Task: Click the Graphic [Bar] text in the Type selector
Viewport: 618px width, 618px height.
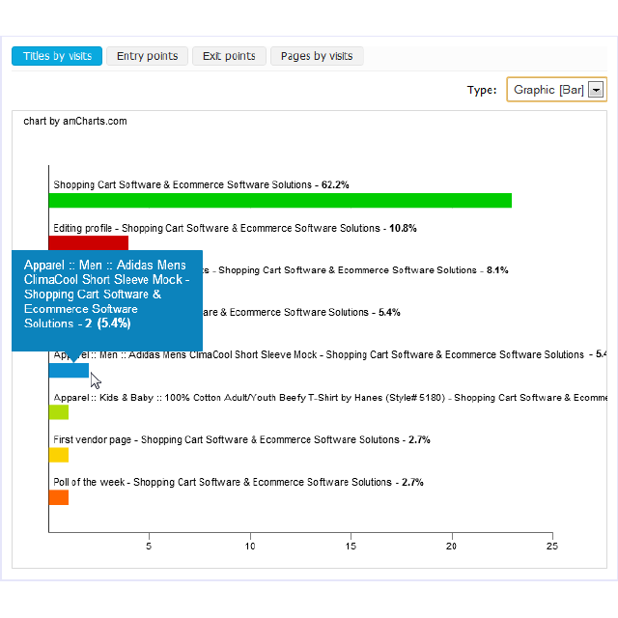Action: (548, 90)
